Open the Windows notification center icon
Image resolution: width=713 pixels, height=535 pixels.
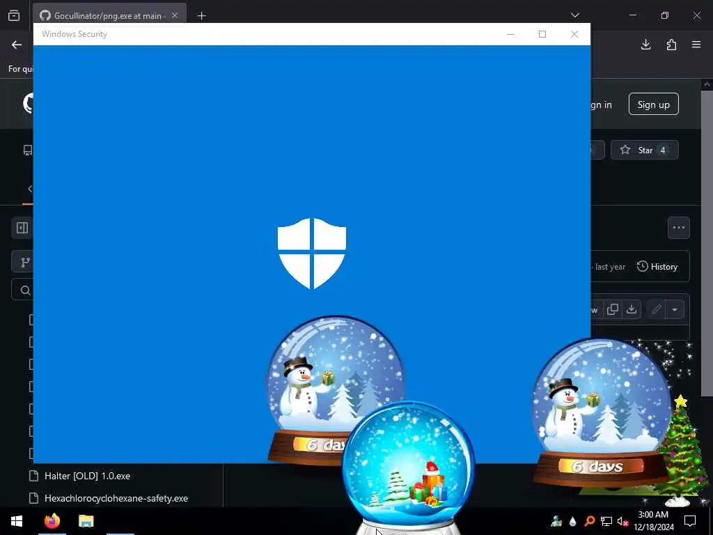(690, 521)
